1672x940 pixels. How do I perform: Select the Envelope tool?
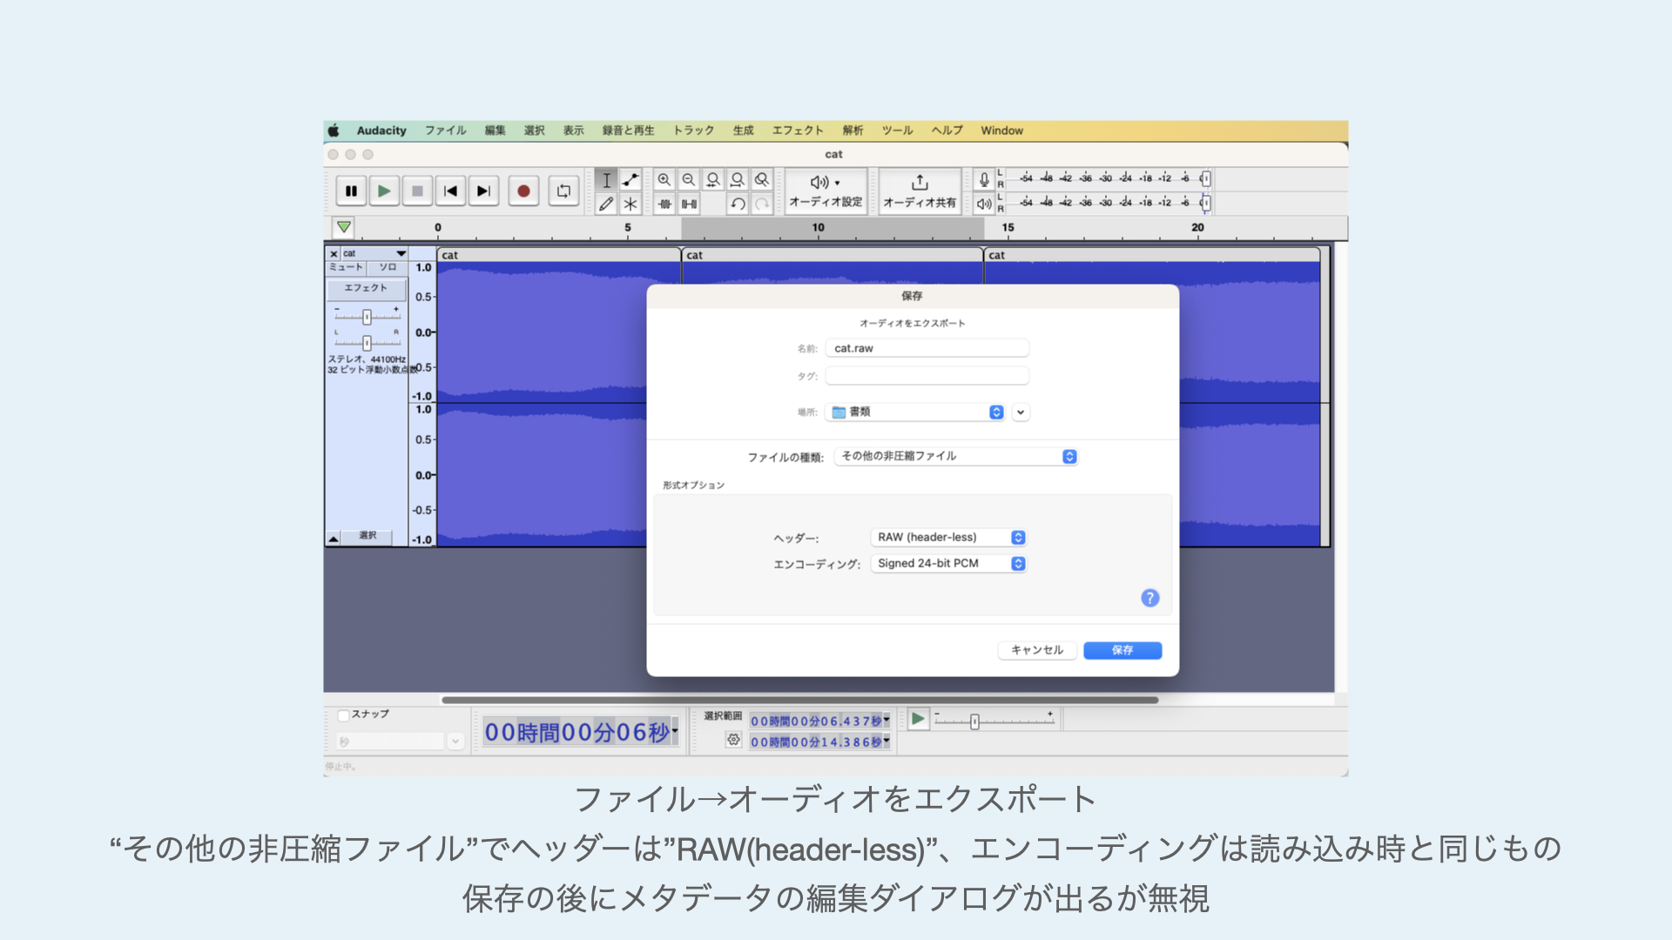[630, 180]
